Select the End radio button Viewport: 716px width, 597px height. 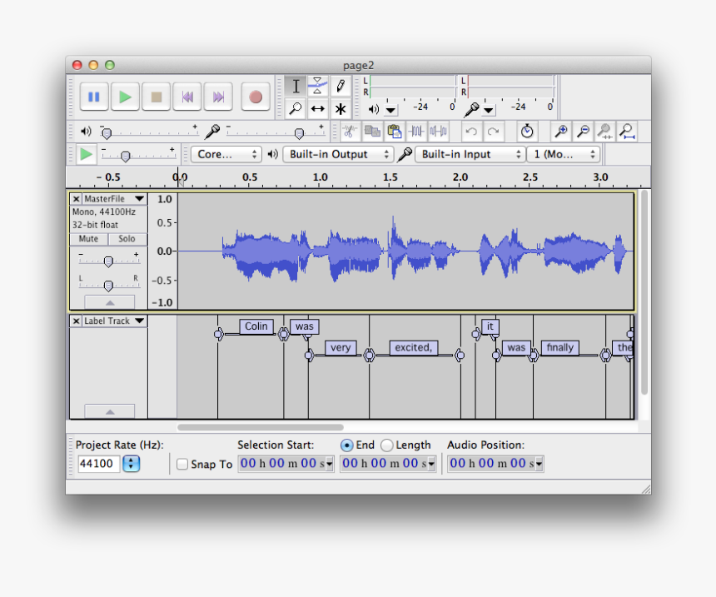(346, 445)
